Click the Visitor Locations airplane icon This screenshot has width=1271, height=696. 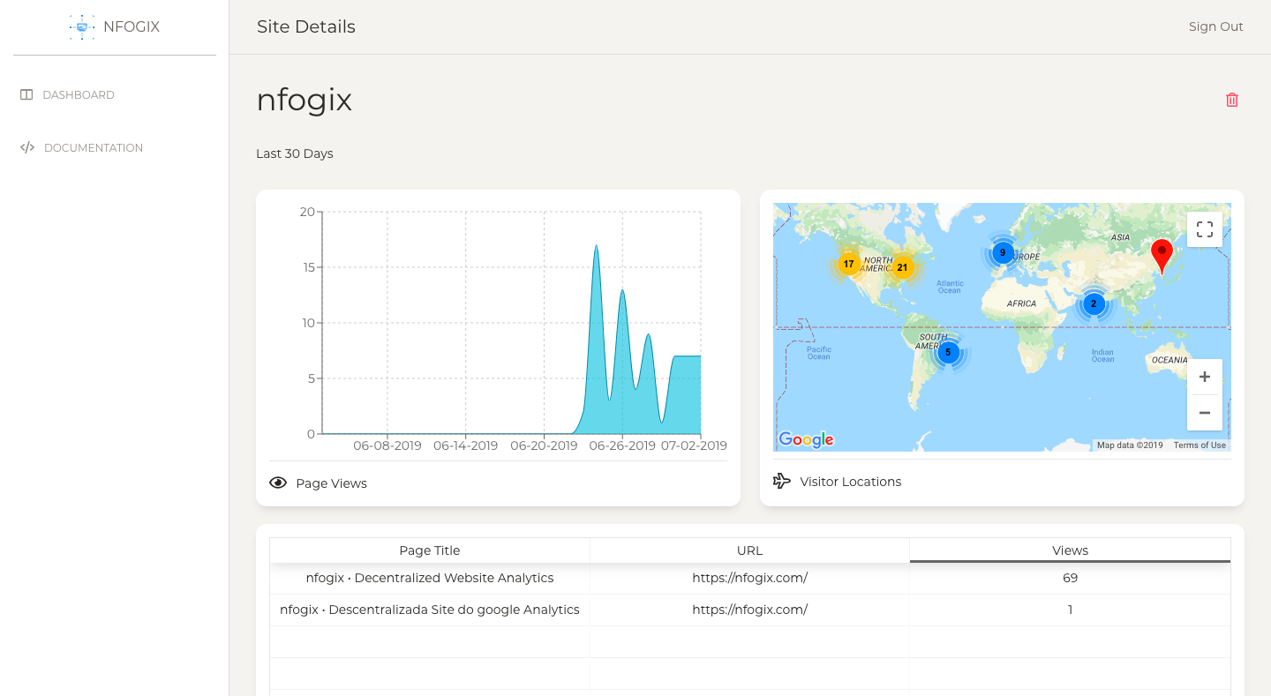click(782, 481)
